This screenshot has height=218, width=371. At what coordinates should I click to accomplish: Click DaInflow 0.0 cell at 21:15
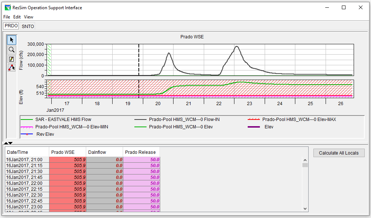104,166
